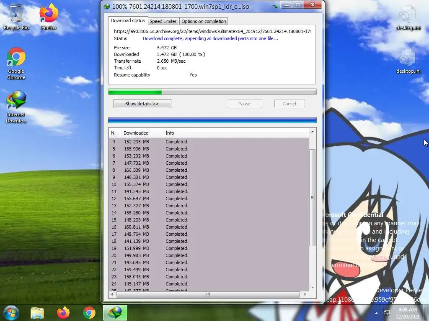Select row 17 with 148.764 MB

209,234
